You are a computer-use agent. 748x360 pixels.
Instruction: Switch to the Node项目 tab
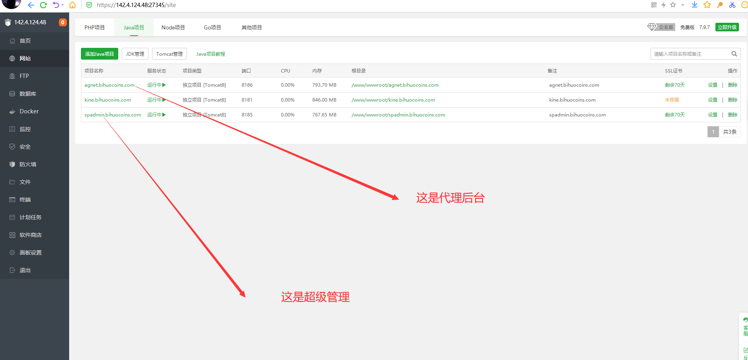[x=173, y=27]
